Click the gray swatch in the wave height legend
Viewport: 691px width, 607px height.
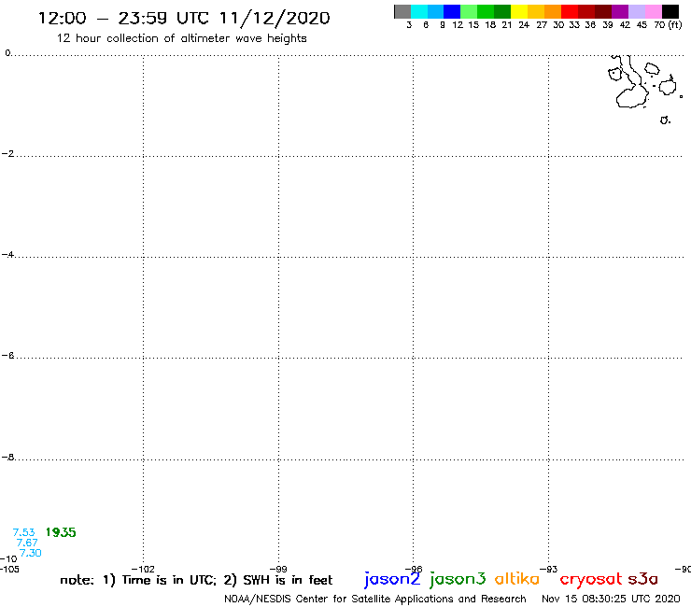point(402,12)
